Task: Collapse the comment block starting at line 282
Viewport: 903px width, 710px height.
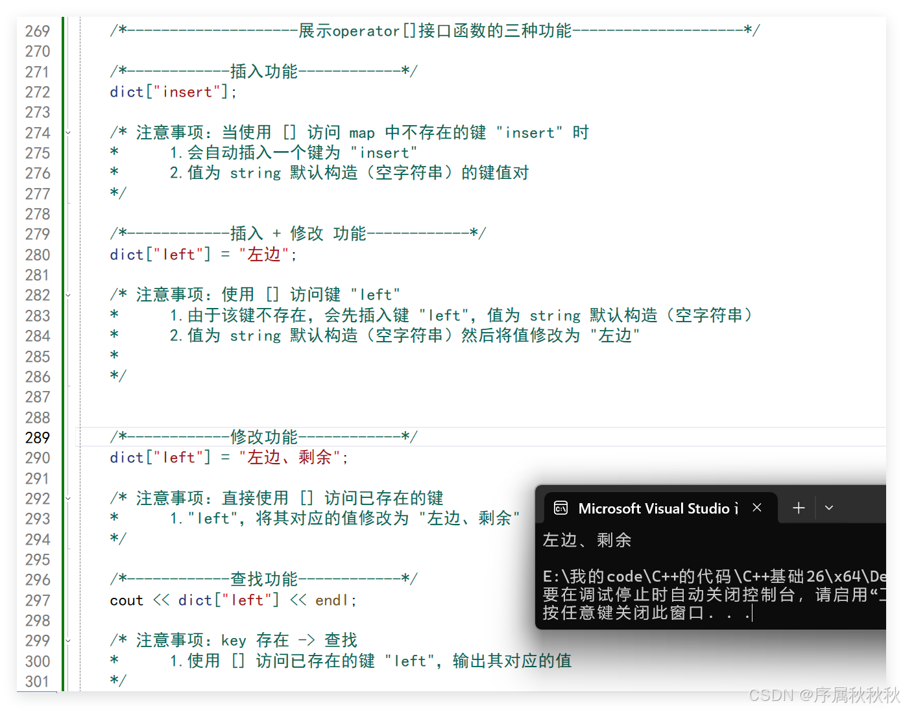Action: [68, 294]
